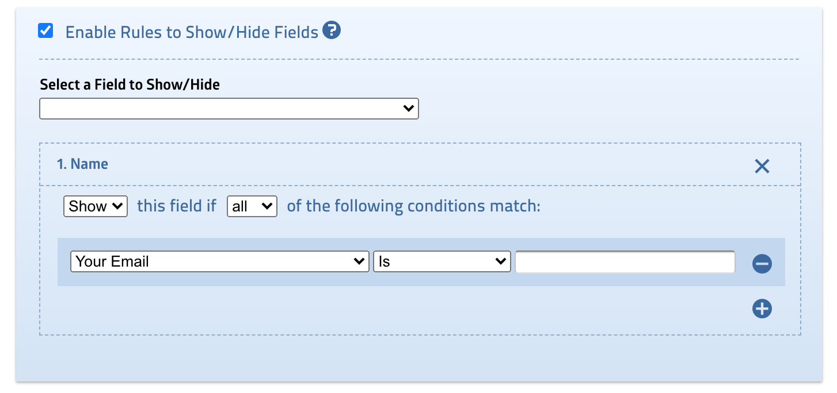
Task: Click the Enable Rules to Show/Hide Fields label
Action: pyautogui.click(x=192, y=32)
